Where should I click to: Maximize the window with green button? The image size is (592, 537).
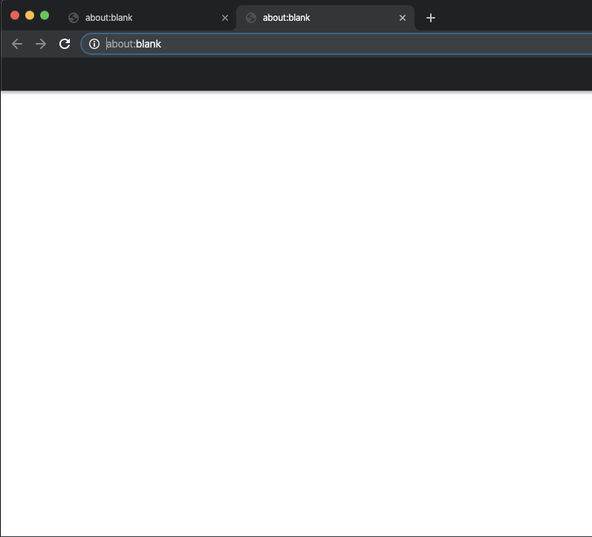45,15
